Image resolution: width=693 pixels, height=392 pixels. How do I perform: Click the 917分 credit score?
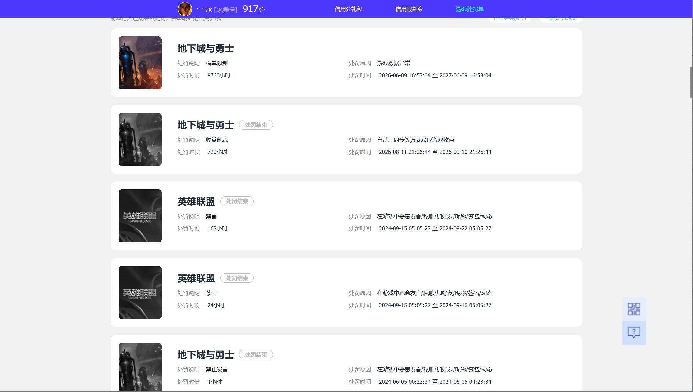pyautogui.click(x=253, y=9)
